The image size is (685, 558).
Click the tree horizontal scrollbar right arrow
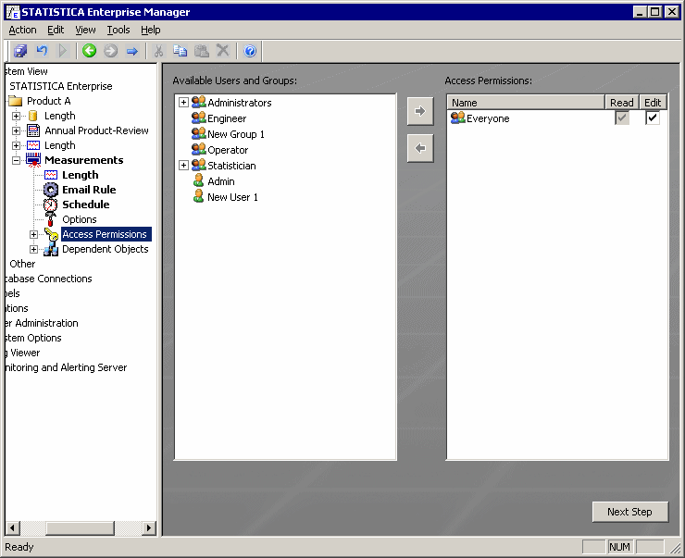149,527
